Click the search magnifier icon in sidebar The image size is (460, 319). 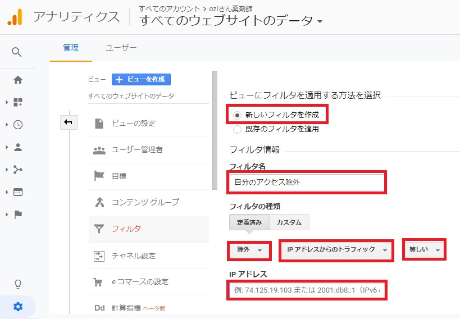pyautogui.click(x=17, y=52)
